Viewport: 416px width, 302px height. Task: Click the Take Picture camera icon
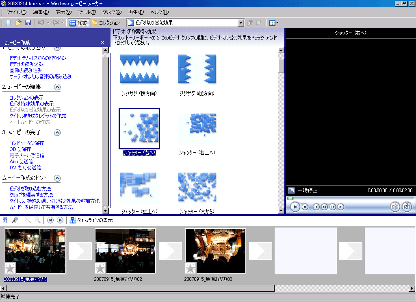407,207
